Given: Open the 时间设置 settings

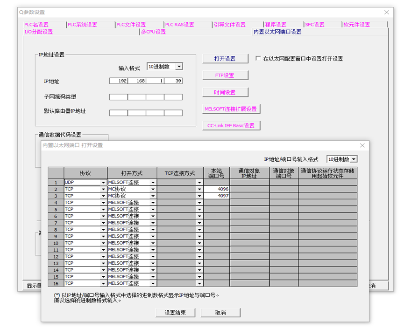Looking at the screenshot, I should click(x=225, y=92).
